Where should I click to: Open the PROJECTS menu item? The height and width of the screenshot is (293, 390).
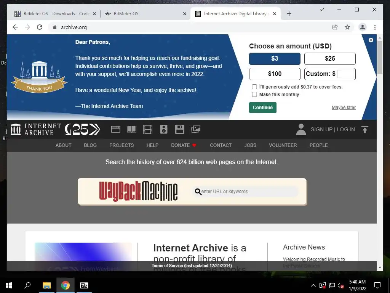click(x=121, y=145)
